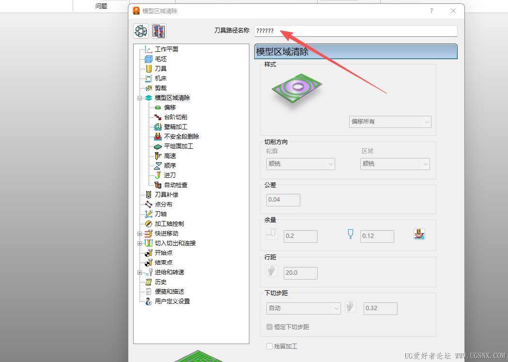Select the 历史 tree item

161,282
